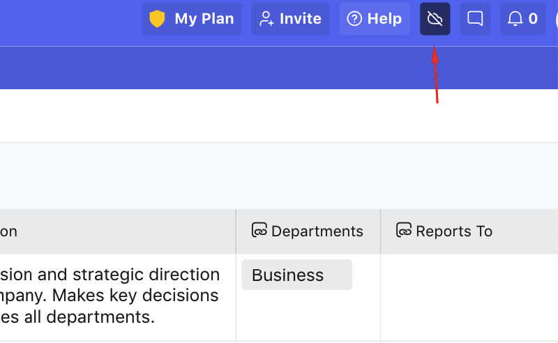Image resolution: width=558 pixels, height=343 pixels.
Task: Select the Reports To column header
Action: click(x=454, y=231)
